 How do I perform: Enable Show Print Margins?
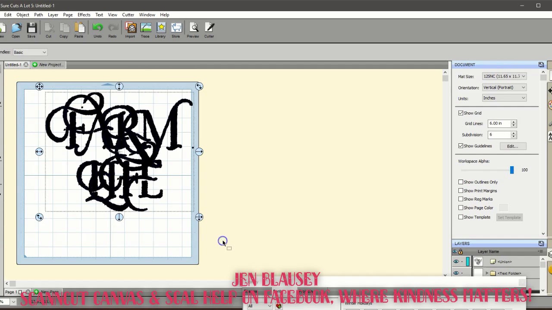tap(461, 191)
